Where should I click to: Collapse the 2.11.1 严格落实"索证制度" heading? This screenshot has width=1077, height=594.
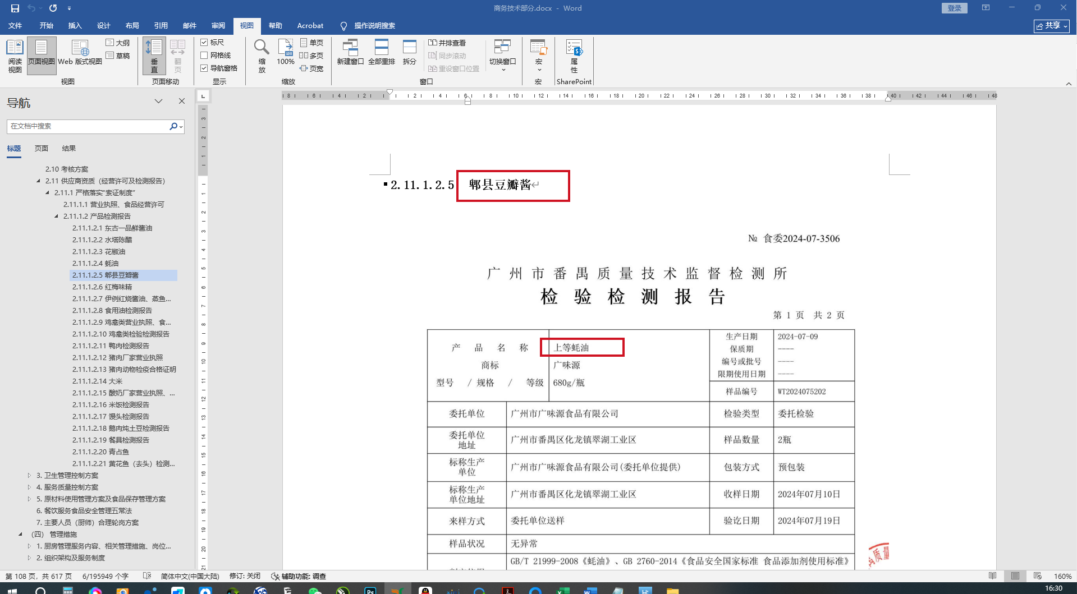click(48, 193)
